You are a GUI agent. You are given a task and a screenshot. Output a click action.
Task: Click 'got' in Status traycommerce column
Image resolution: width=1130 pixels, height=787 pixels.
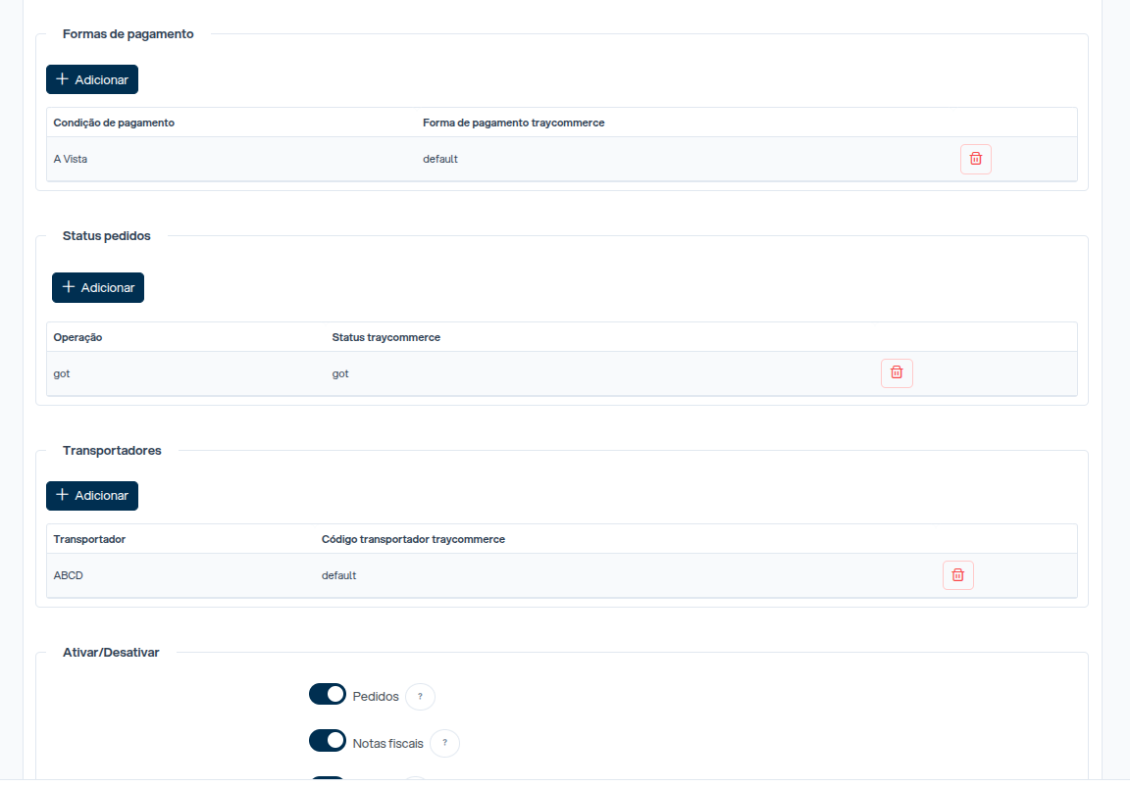pos(340,373)
